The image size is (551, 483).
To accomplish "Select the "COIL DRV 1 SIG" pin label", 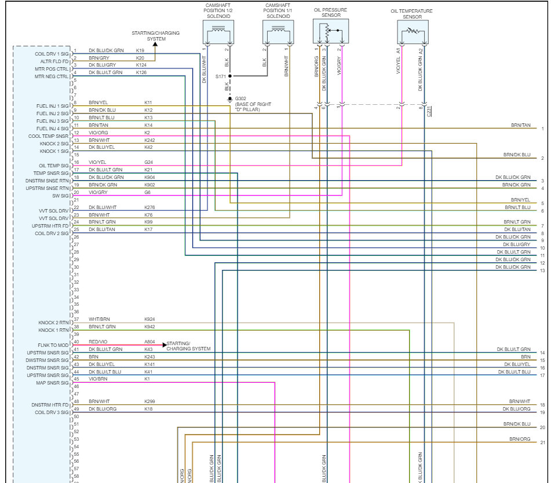I will pos(52,54).
